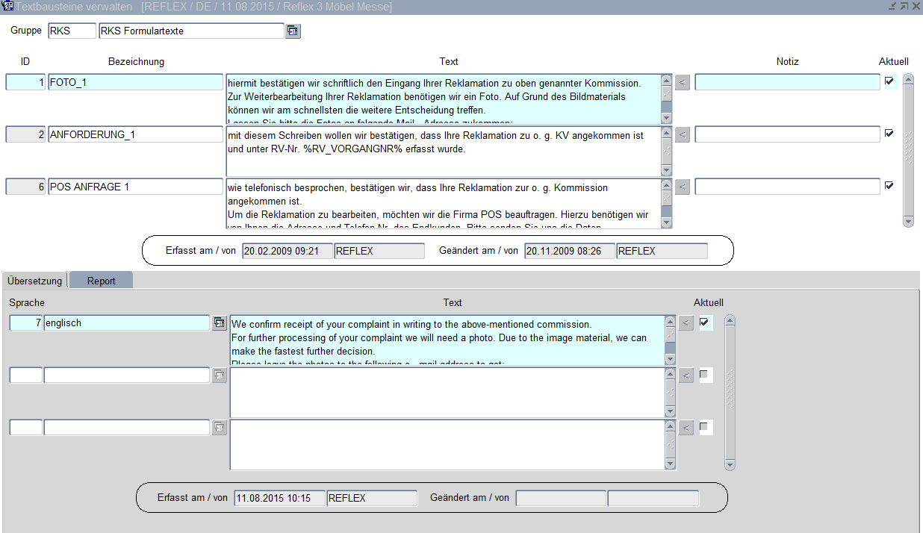Click the Notiz field for FOTO_1
This screenshot has width=923, height=533.
click(787, 82)
